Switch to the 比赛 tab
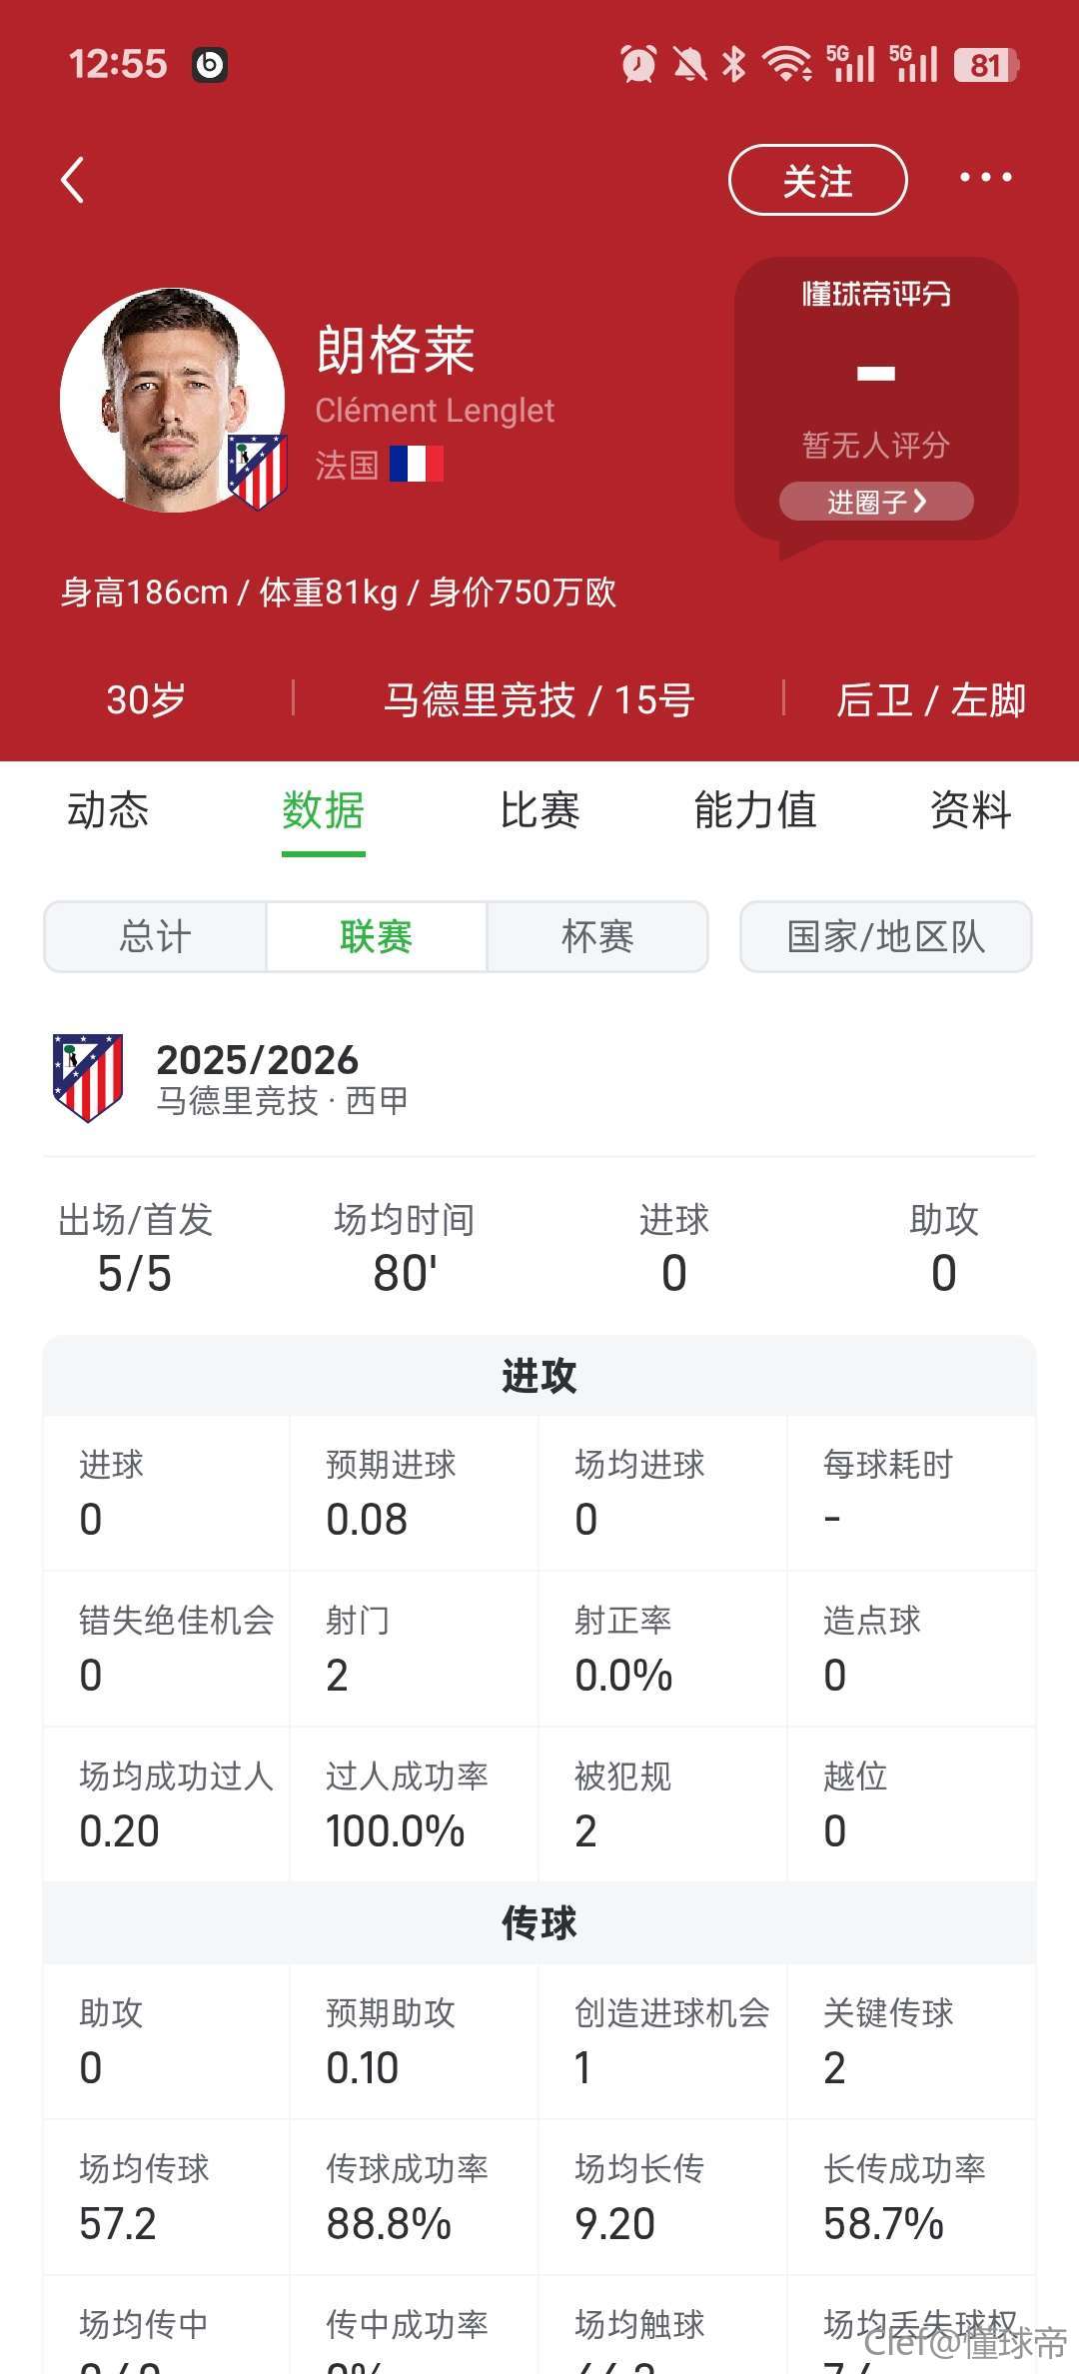Viewport: 1079px width, 2374px height. 539,810
